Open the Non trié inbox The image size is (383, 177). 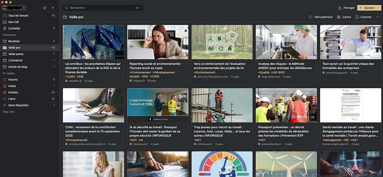tap(30, 22)
